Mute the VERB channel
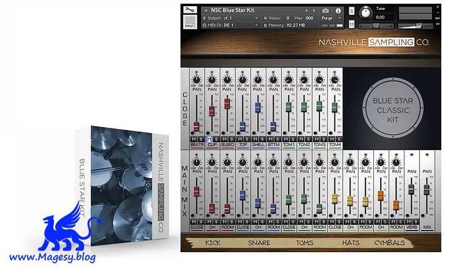 click(409, 222)
